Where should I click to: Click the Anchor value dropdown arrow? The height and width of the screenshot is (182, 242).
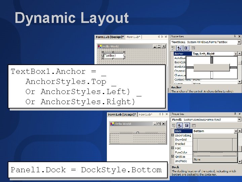(236, 54)
